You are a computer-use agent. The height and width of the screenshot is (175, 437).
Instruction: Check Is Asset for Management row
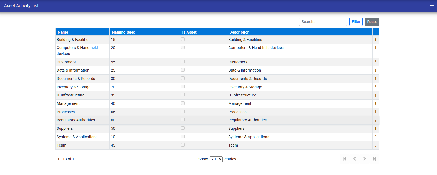183,103
